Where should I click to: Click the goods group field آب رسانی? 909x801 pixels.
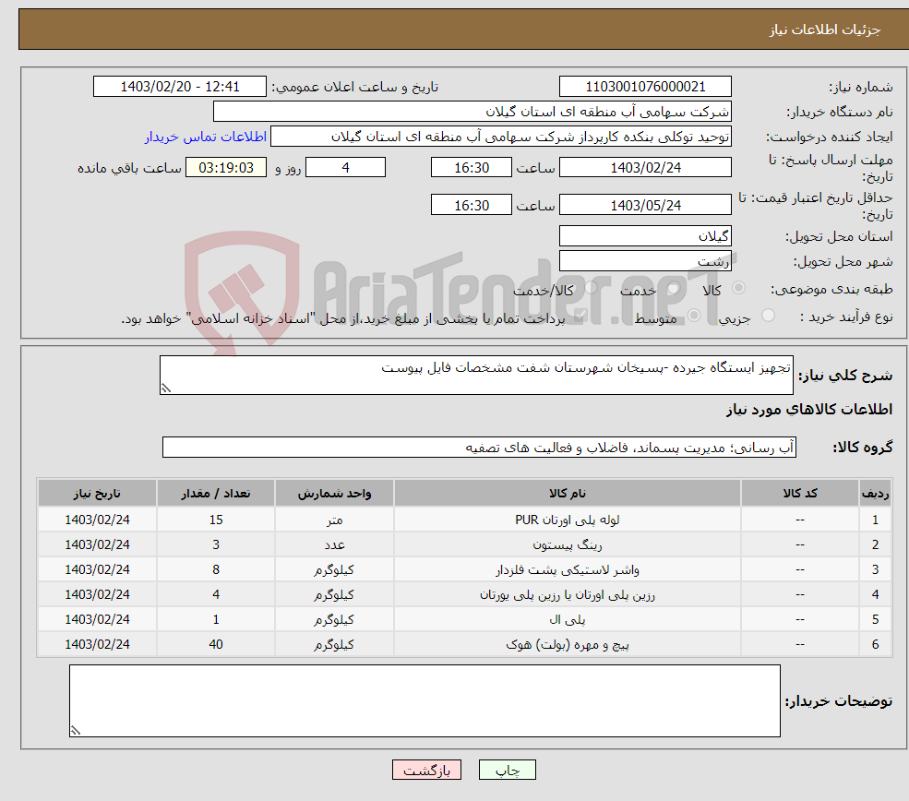pyautogui.click(x=480, y=448)
